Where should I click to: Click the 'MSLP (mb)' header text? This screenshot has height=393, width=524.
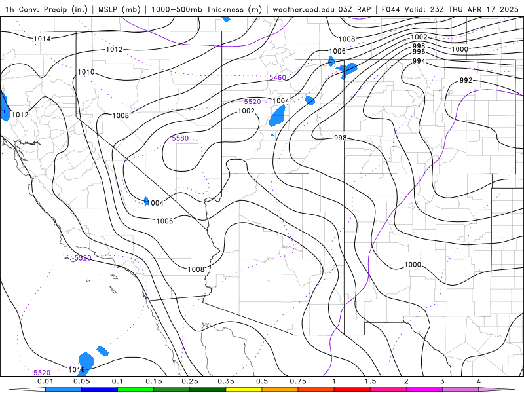pyautogui.click(x=119, y=9)
